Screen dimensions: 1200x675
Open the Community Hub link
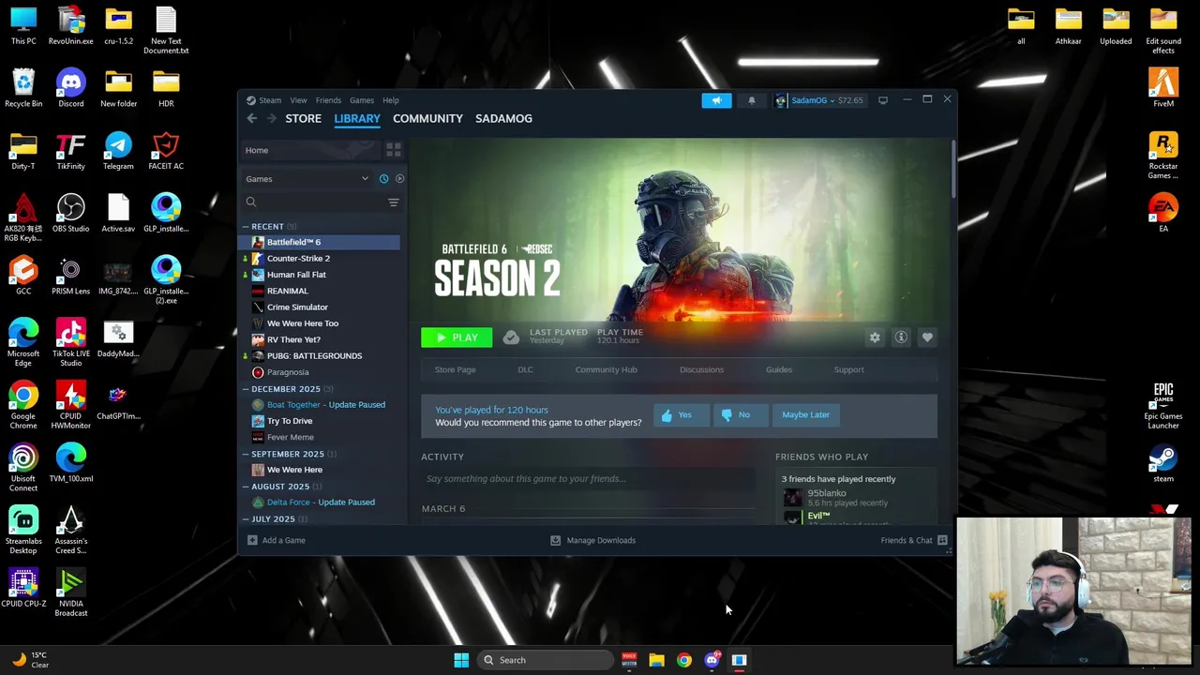[606, 369]
